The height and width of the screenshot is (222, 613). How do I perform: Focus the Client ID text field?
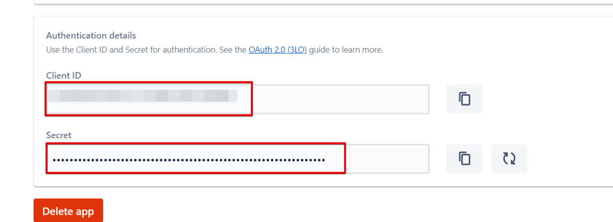point(238,99)
